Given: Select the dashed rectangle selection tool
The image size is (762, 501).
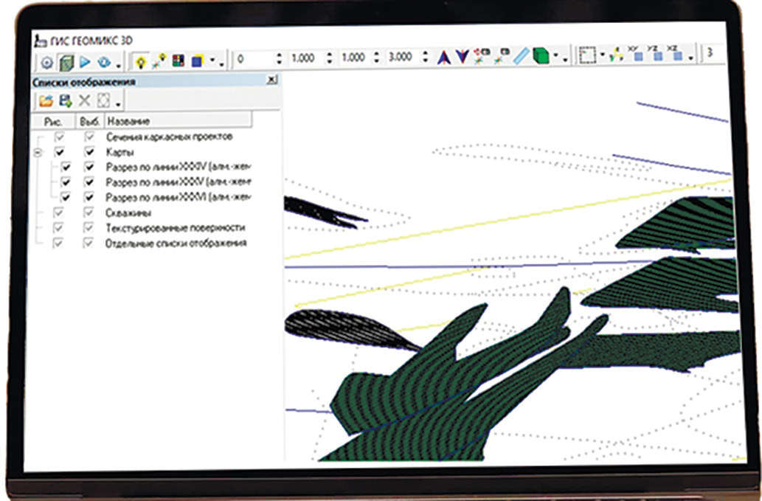Looking at the screenshot, I should [587, 56].
